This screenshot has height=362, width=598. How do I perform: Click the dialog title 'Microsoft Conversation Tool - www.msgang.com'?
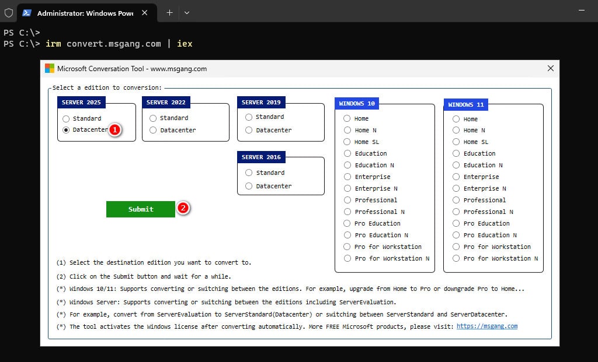click(x=132, y=69)
